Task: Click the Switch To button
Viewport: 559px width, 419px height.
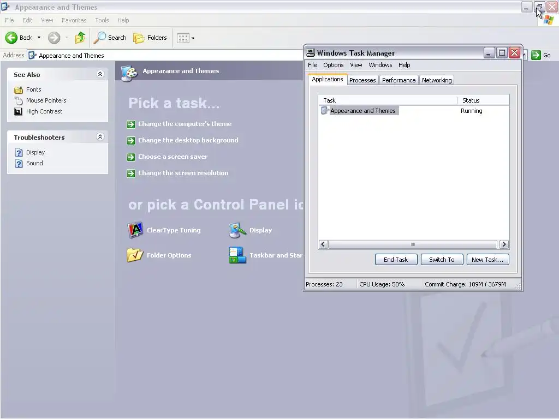Action: [x=442, y=260]
